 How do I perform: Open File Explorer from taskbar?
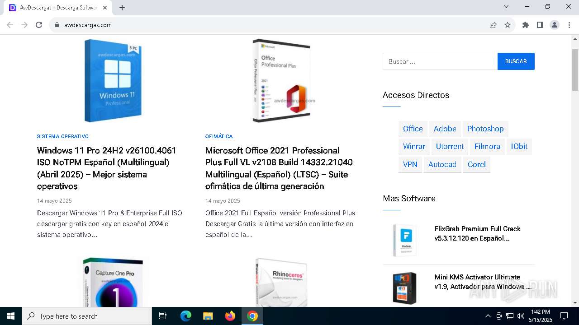click(x=208, y=316)
